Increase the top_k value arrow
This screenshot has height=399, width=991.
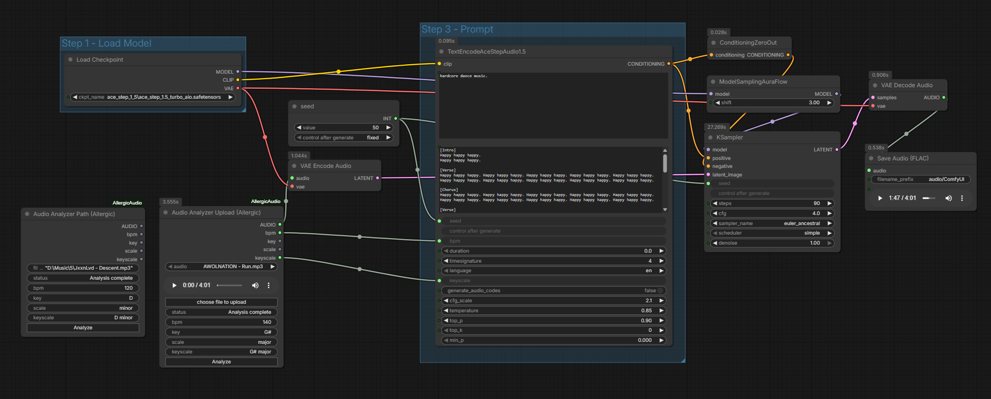pyautogui.click(x=661, y=330)
